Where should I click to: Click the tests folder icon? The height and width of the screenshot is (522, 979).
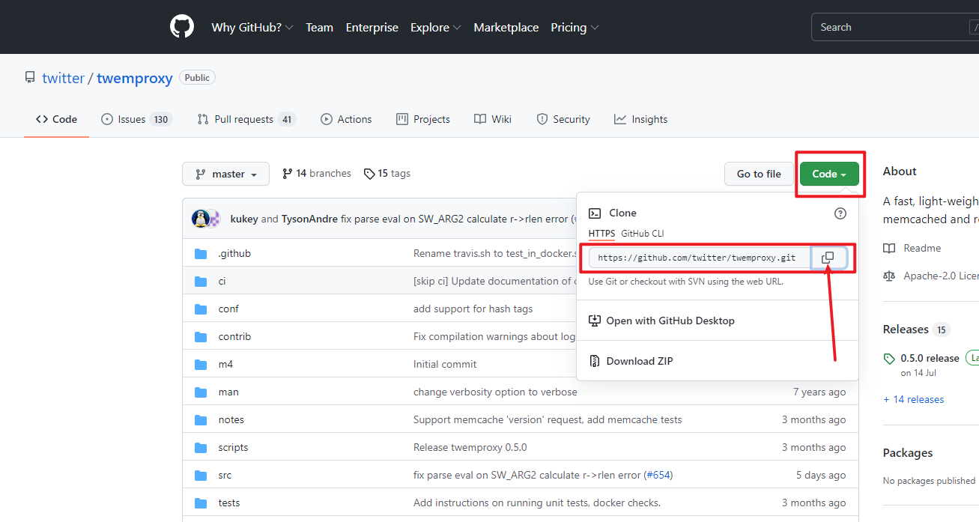[201, 503]
